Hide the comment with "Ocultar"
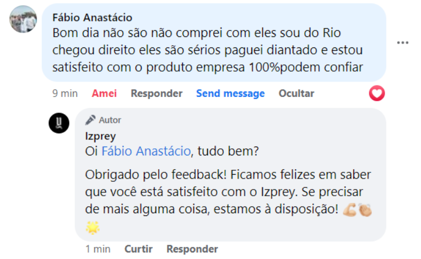This screenshot has width=421, height=259. click(296, 94)
